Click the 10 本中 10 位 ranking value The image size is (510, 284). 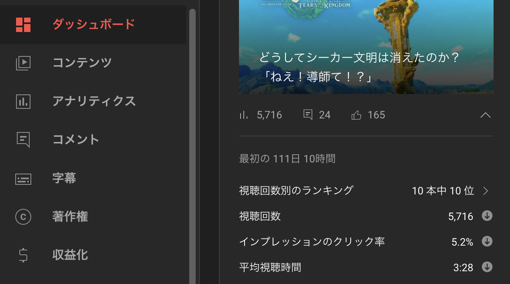coord(443,191)
